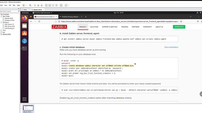
Task: Click the Firefox icon in Ubuntu dock
Action: coord(25,18)
